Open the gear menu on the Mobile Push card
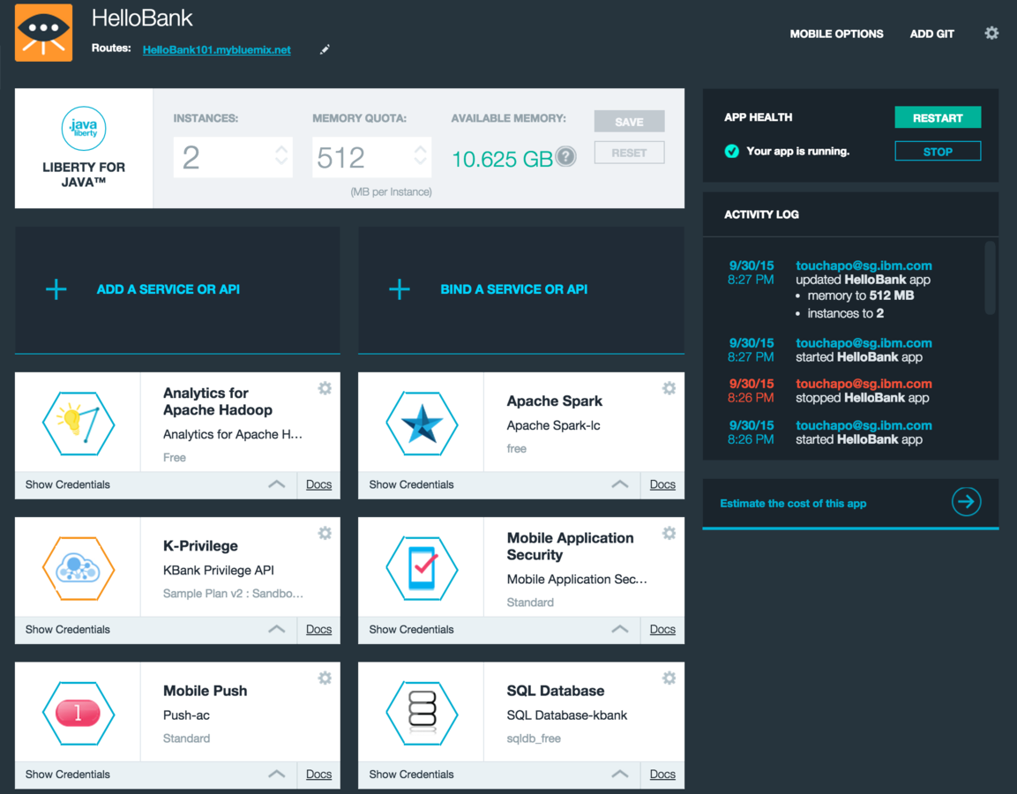 click(325, 678)
